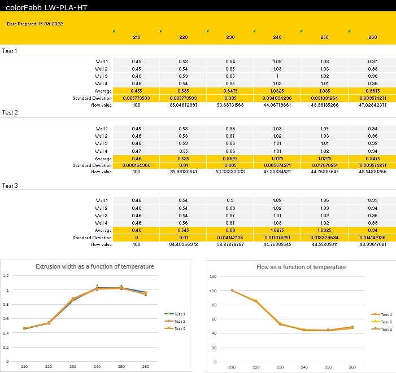Viewport: 396px width, 373px height.
Task: Select the flow value 48.93617021
Action: [372, 244]
